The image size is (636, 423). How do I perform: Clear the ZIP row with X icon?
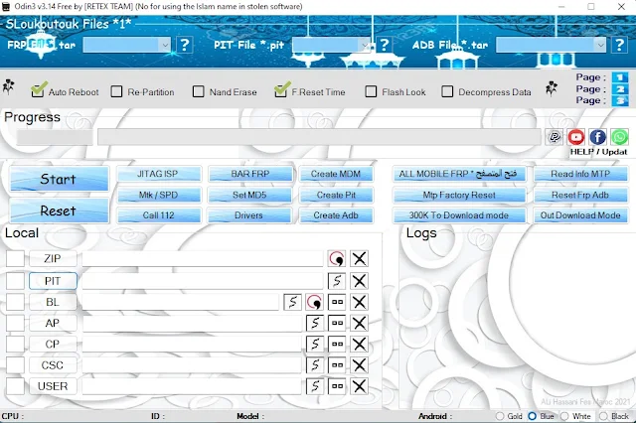tap(359, 258)
